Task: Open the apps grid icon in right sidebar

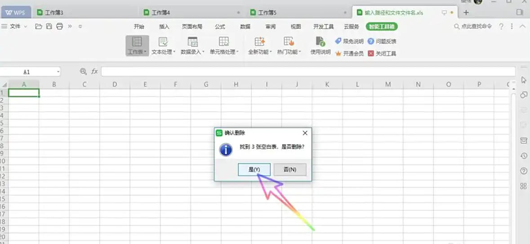Action: coord(524,186)
